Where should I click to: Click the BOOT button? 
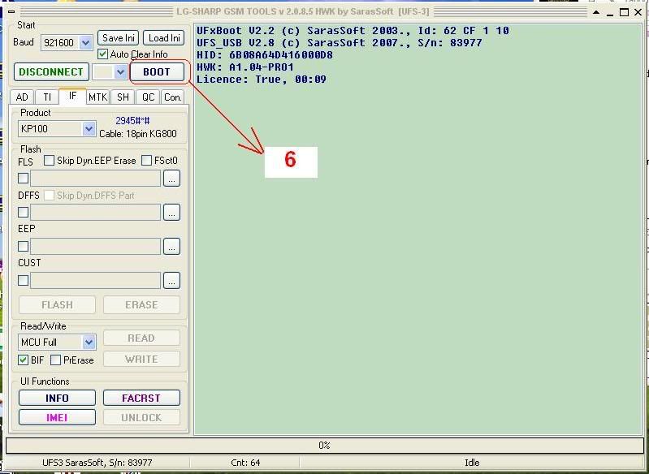pyautogui.click(x=157, y=72)
